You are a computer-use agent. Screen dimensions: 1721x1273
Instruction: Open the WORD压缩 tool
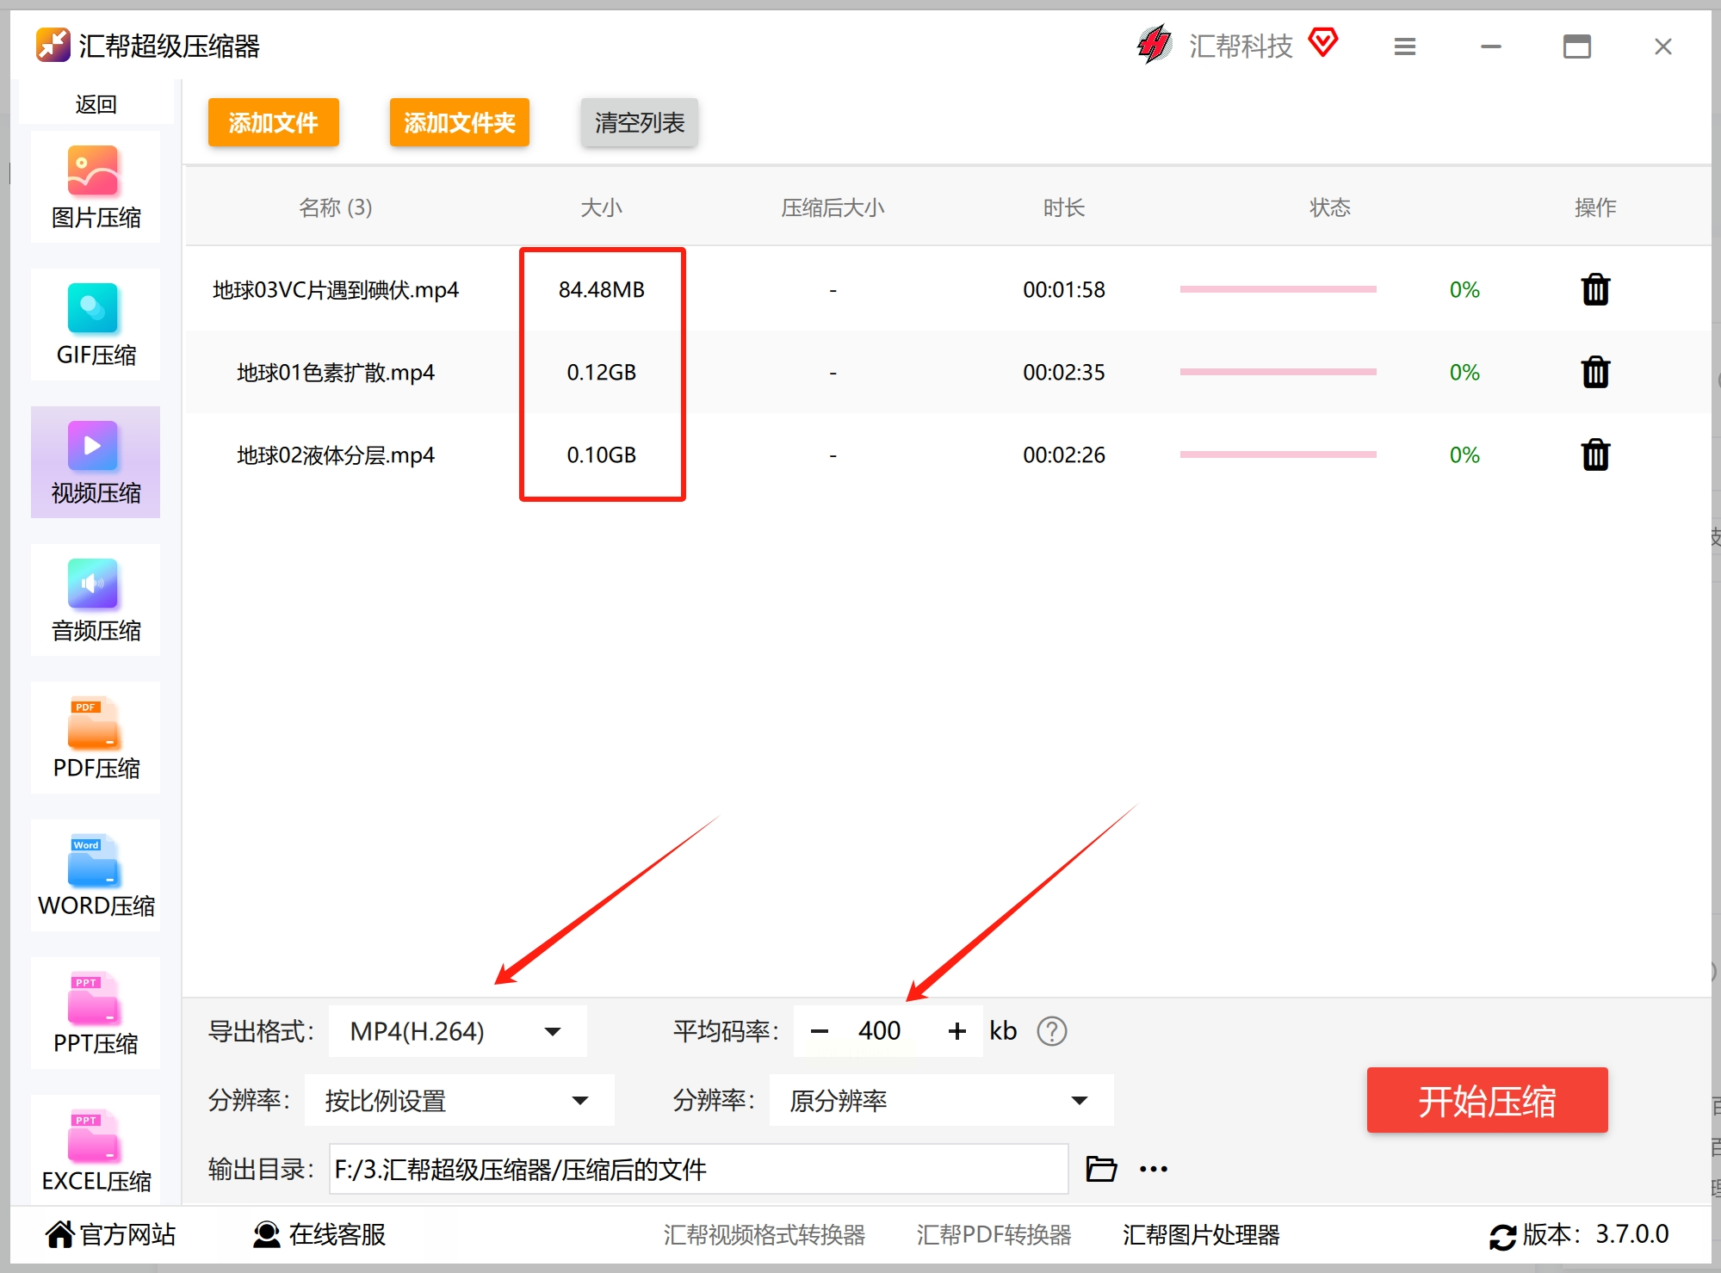point(95,875)
